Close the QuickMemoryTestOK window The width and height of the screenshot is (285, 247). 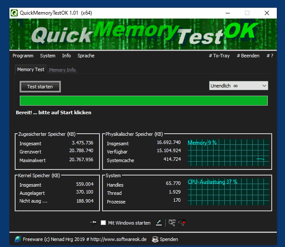click(267, 13)
